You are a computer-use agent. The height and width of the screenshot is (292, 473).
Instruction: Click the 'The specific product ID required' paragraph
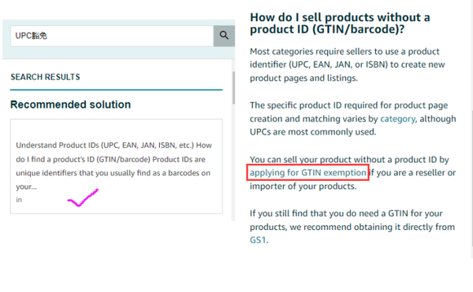point(353,119)
